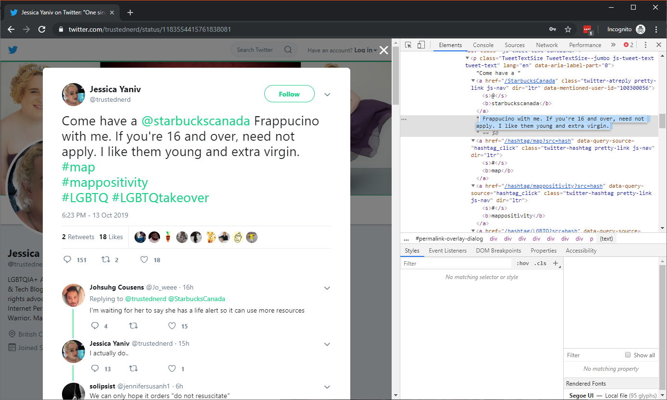Open Chrome three-dot menu
The width and height of the screenshot is (667, 400).
pyautogui.click(x=656, y=29)
